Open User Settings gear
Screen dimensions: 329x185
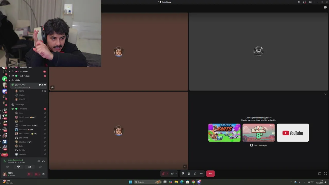43,174
